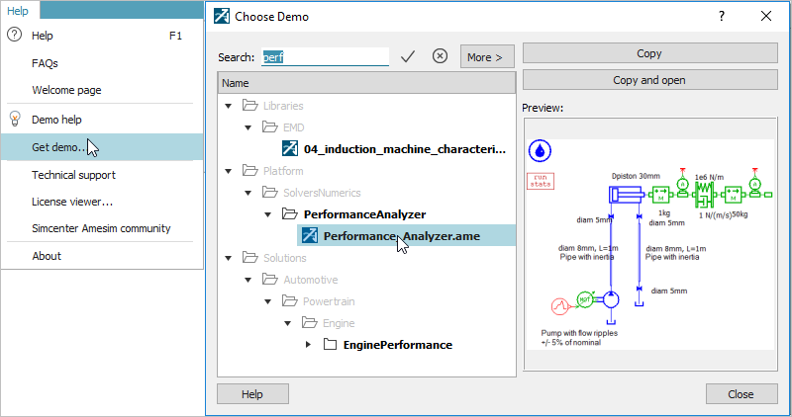This screenshot has height=417, width=792.
Task: Collapse the Engine tree node
Action: pyautogui.click(x=287, y=323)
